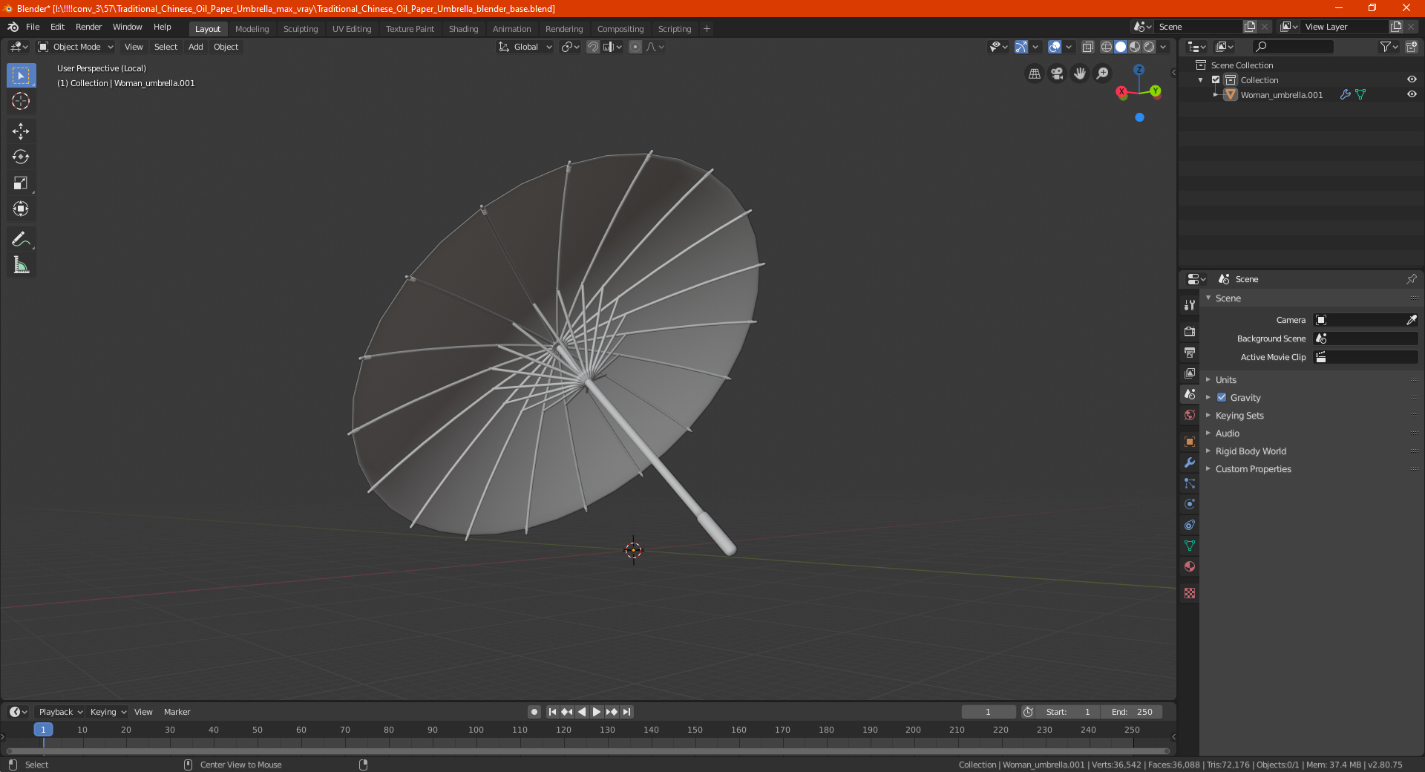The image size is (1425, 772).
Task: Open the Object Mode dropdown
Action: 76,47
